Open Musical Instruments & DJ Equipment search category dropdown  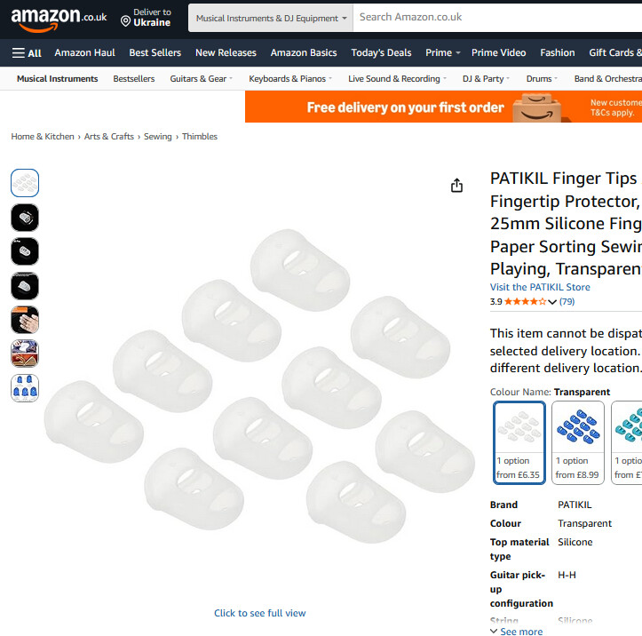(x=271, y=18)
